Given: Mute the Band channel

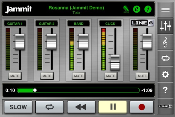Looking at the screenshot, I should [78, 76].
